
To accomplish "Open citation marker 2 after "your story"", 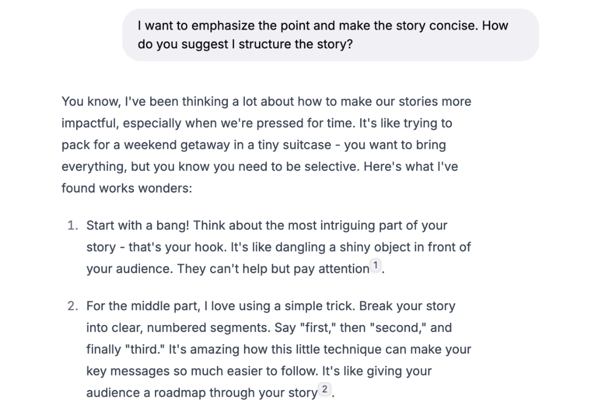I will point(325,389).
